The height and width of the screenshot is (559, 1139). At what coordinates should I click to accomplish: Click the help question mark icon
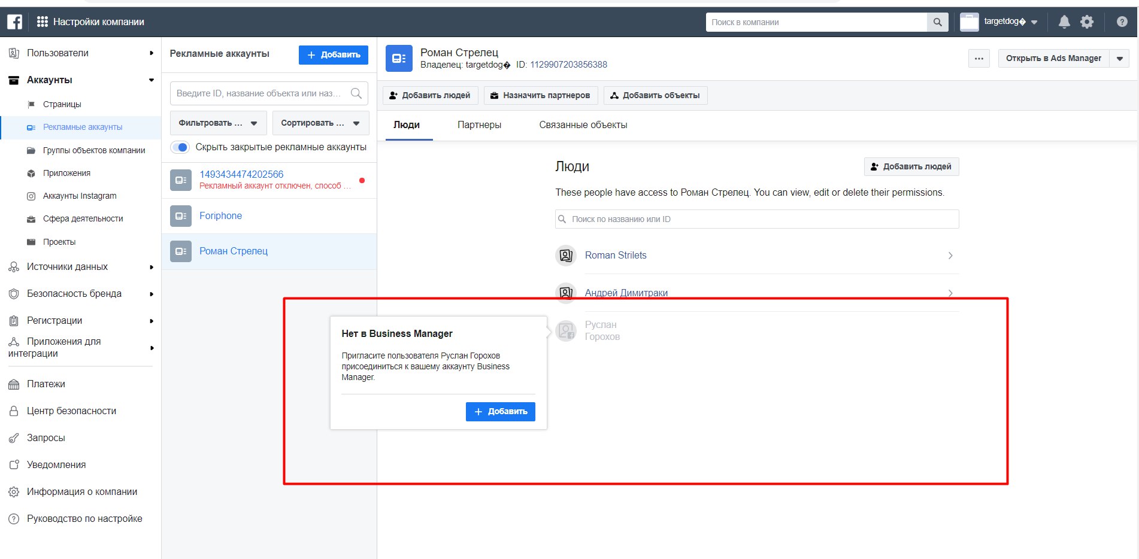point(1122,22)
